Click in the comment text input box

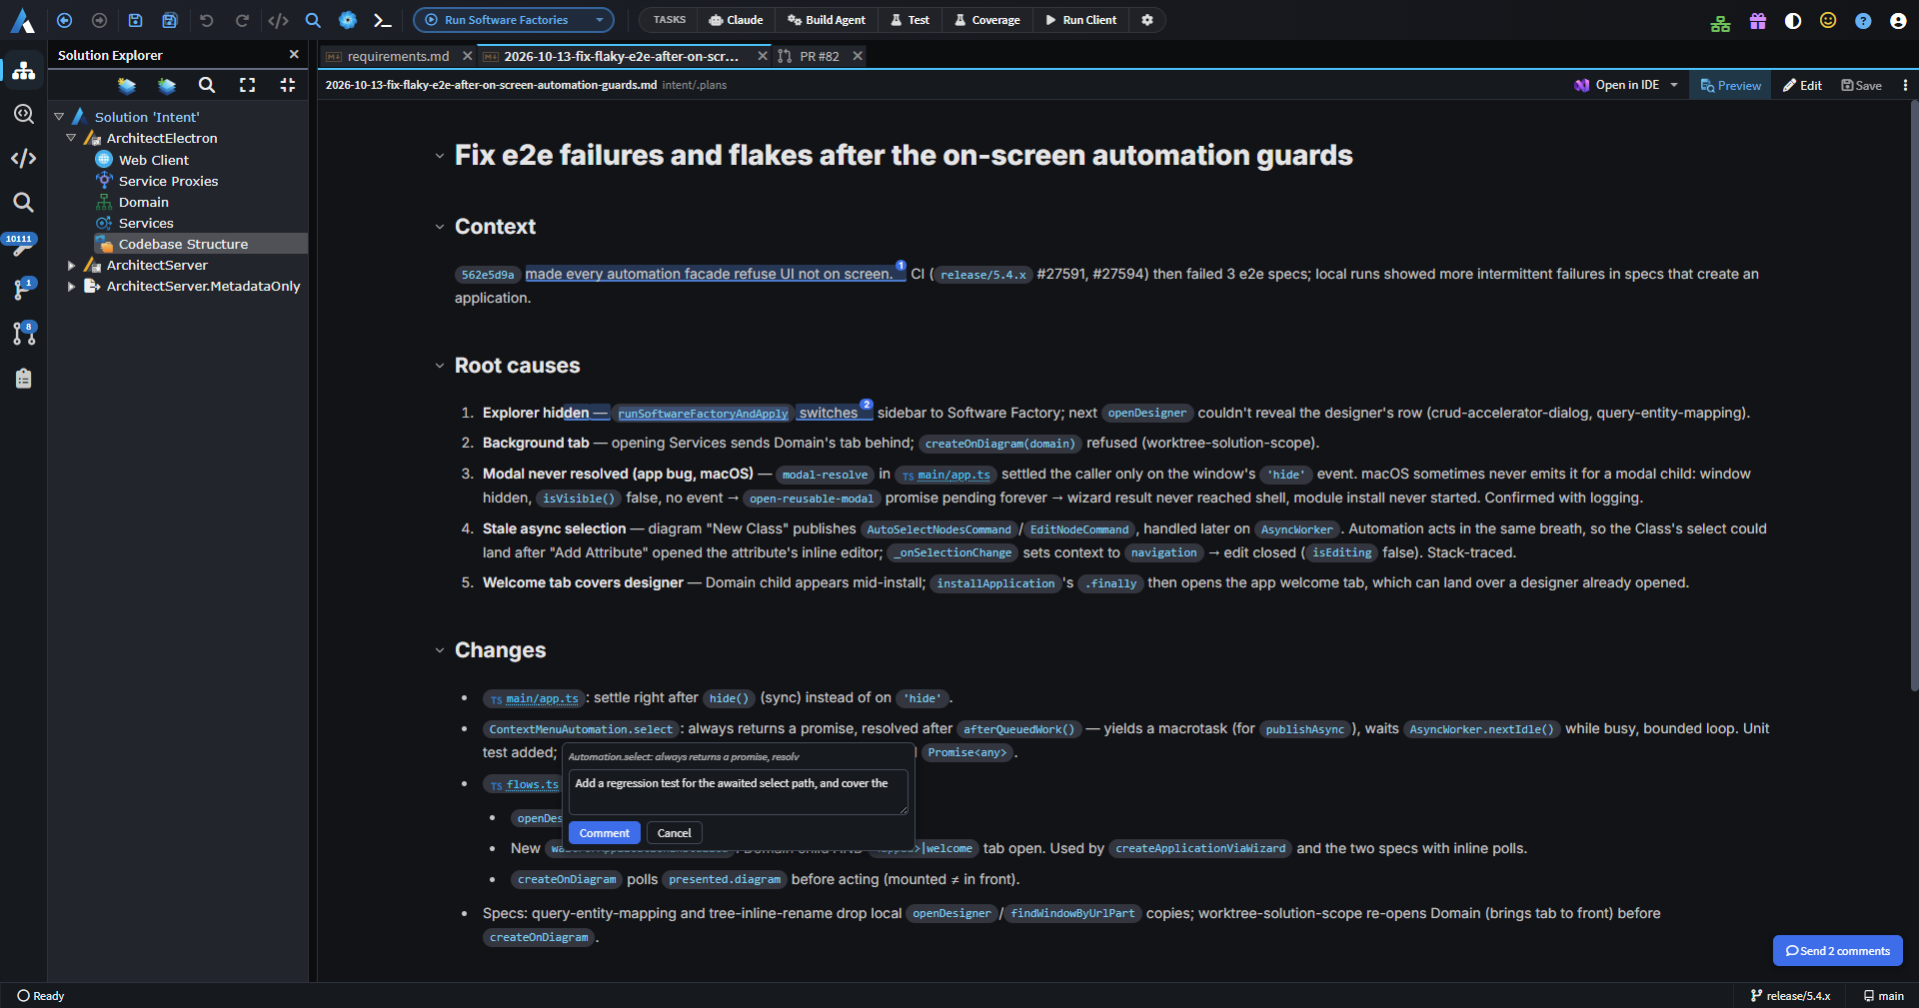(x=739, y=792)
